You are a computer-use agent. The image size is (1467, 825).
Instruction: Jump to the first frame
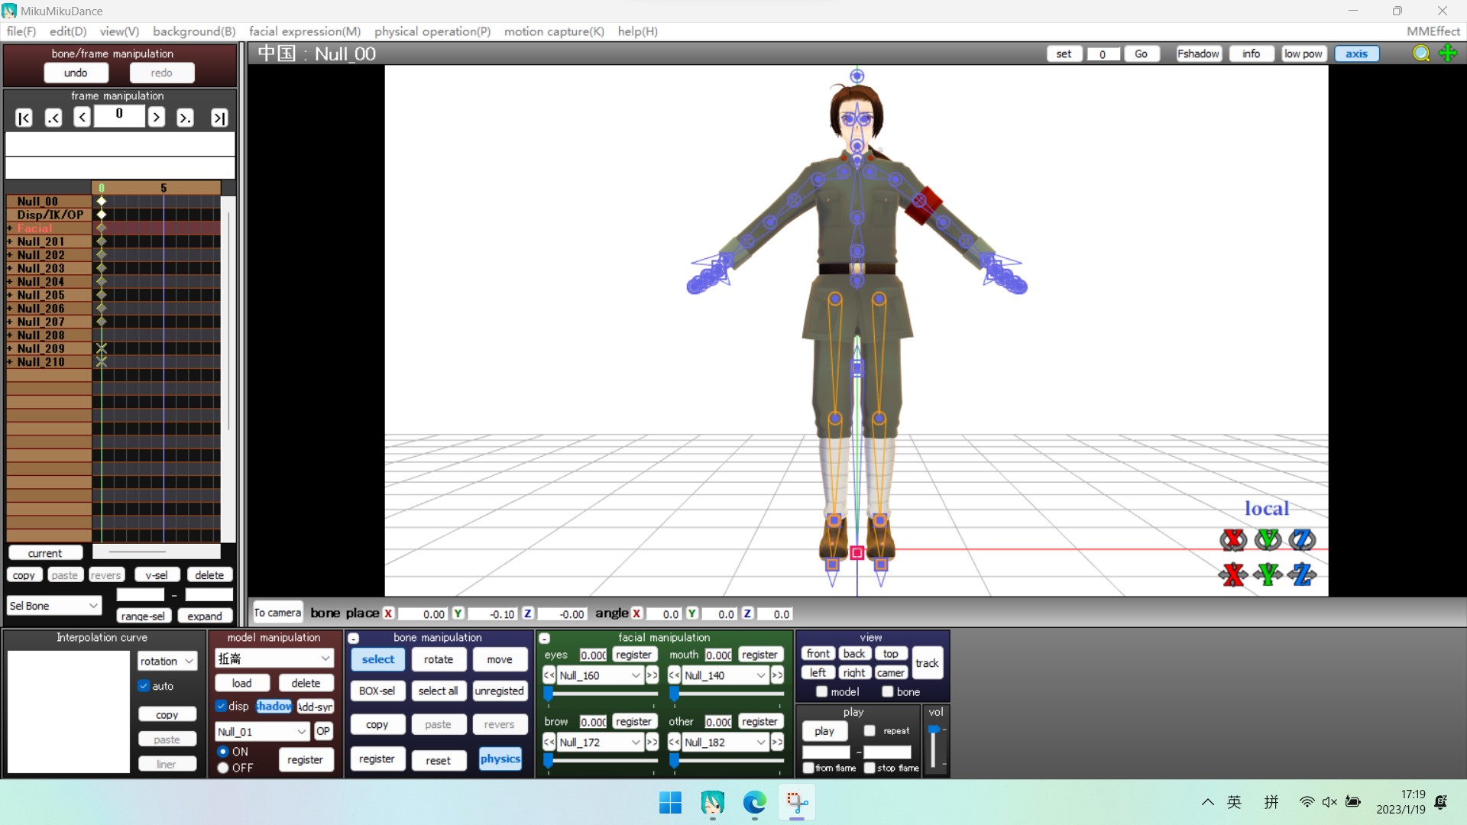pos(24,118)
